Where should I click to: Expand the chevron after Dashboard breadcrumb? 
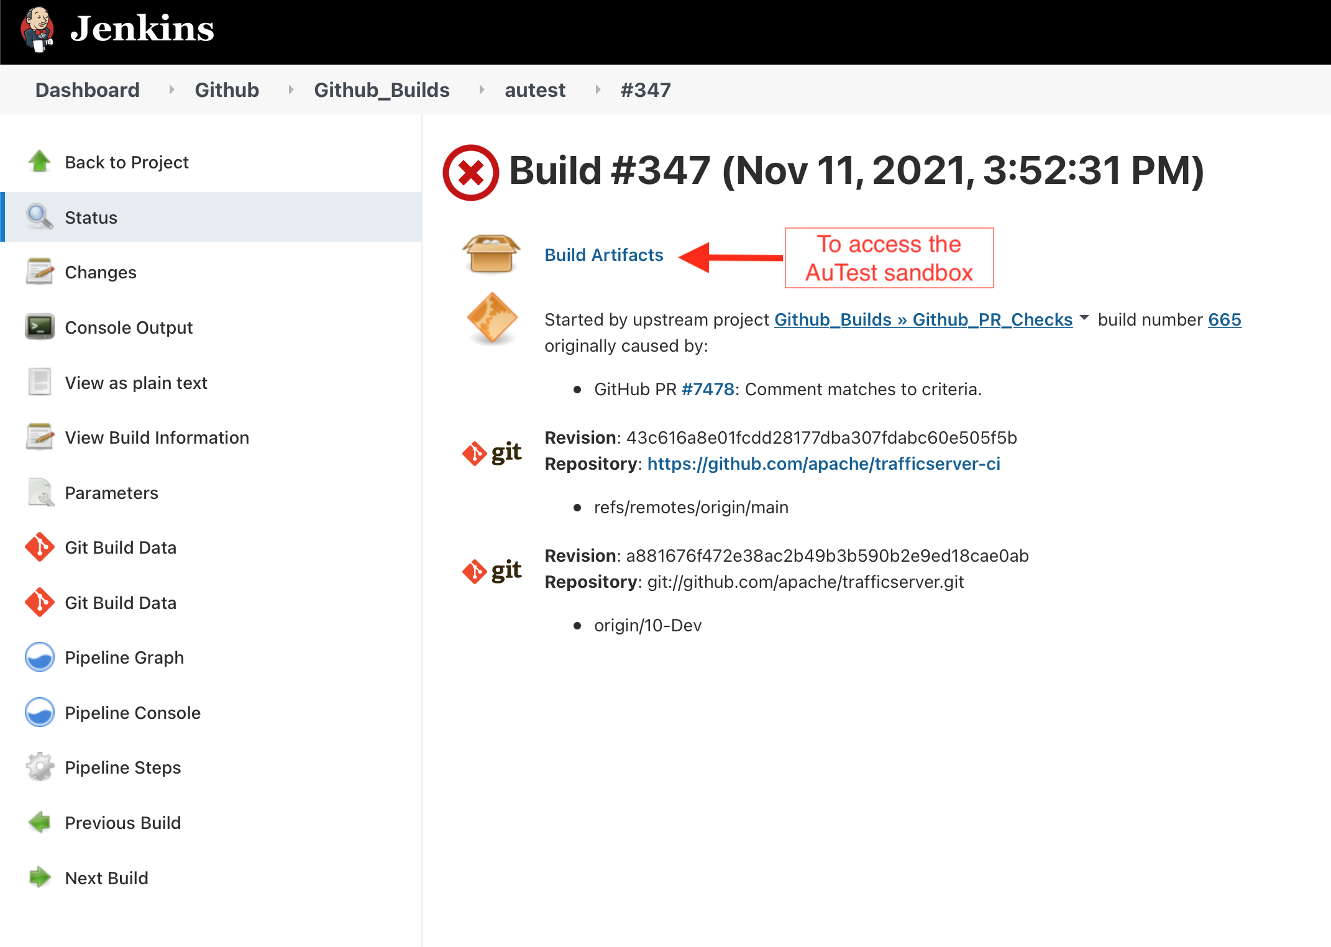click(x=172, y=89)
